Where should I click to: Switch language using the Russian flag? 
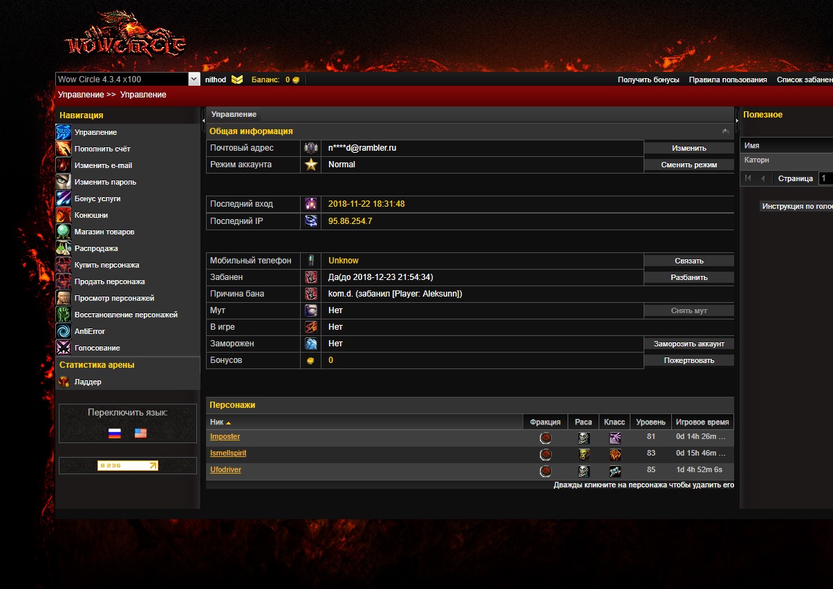115,433
